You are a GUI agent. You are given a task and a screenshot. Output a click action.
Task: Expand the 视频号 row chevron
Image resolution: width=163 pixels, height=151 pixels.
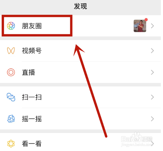(x=152, y=51)
